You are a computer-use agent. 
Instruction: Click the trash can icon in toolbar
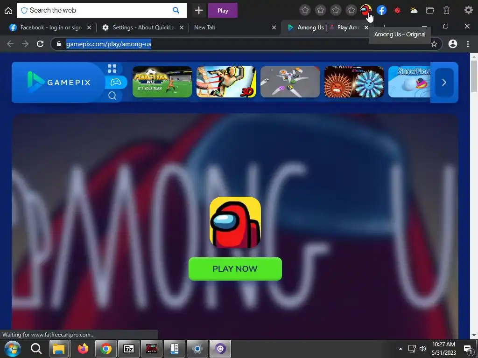[446, 10]
